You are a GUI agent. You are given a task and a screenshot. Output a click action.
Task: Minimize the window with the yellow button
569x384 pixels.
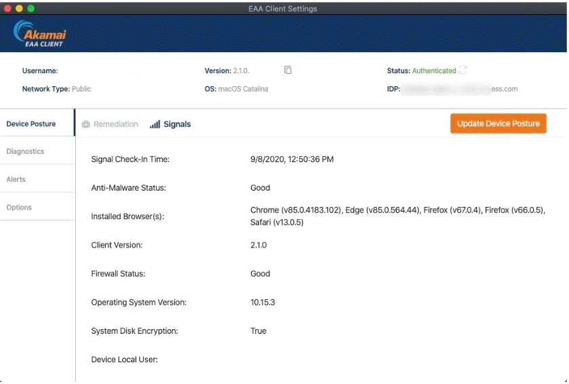pyautogui.click(x=20, y=9)
